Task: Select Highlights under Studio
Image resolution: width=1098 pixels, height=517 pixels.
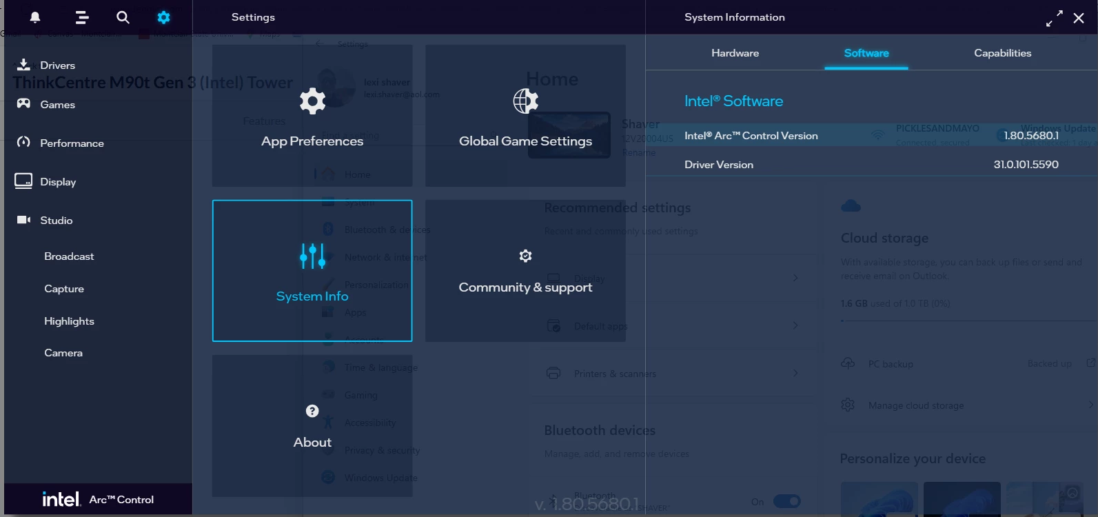Action: pyautogui.click(x=69, y=321)
